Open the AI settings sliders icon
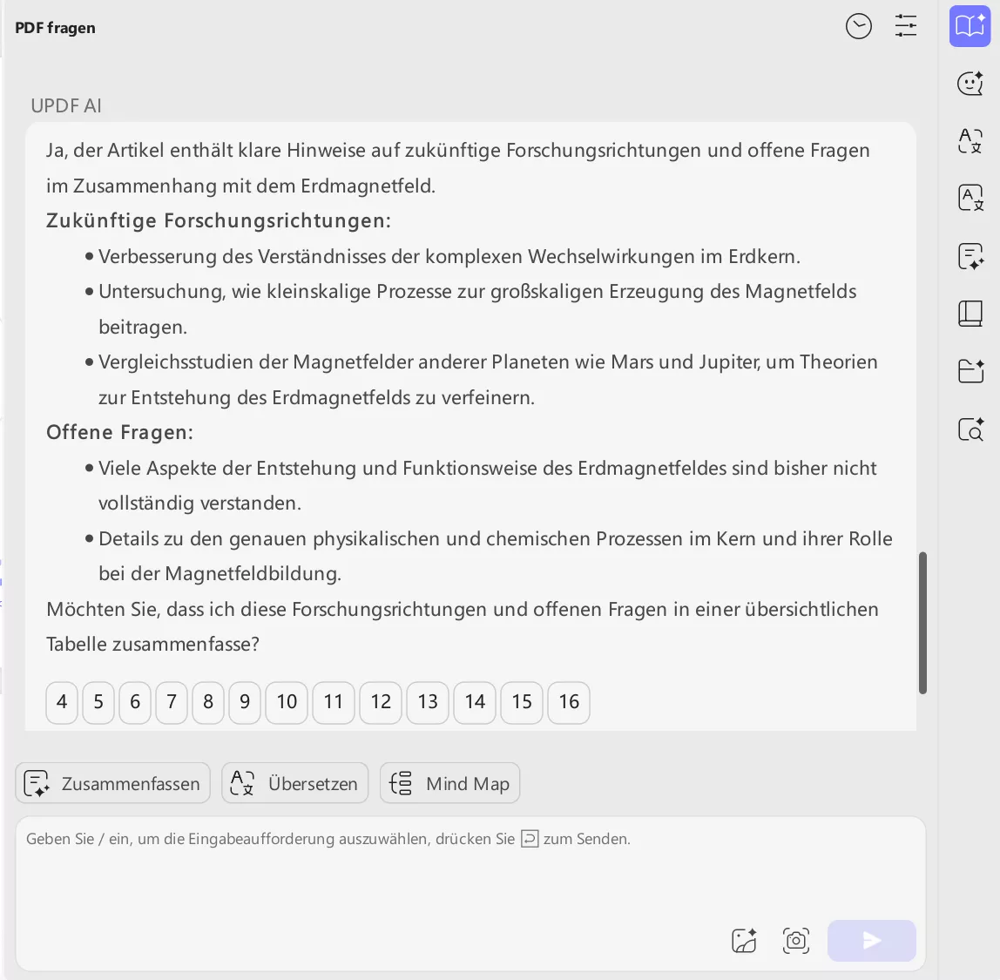 [906, 26]
